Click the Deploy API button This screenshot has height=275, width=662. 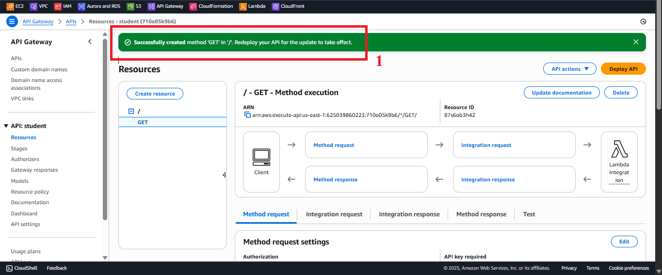(623, 69)
